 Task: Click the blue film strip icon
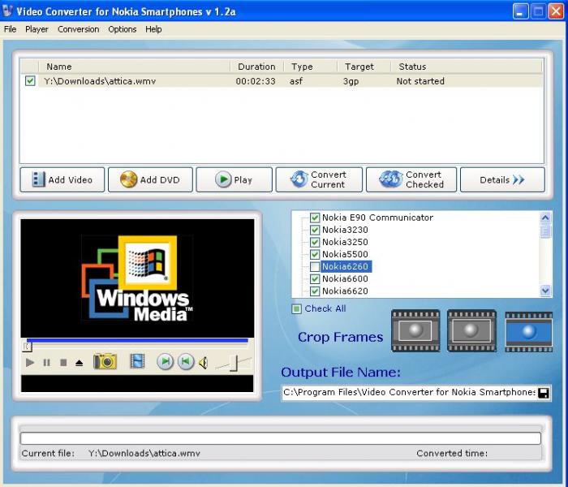[137, 361]
